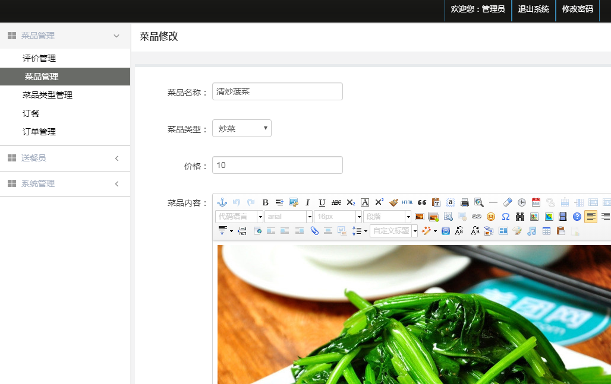The width and height of the screenshot is (611, 384).
Task: Click 退出系统 to log out
Action: pos(534,9)
